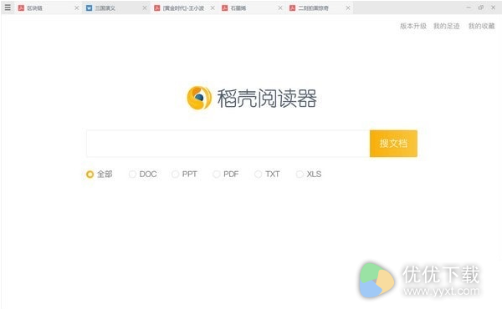This screenshot has width=502, height=309.
Task: Minimize the 稻壳阅读器 window
Action: 469,8
